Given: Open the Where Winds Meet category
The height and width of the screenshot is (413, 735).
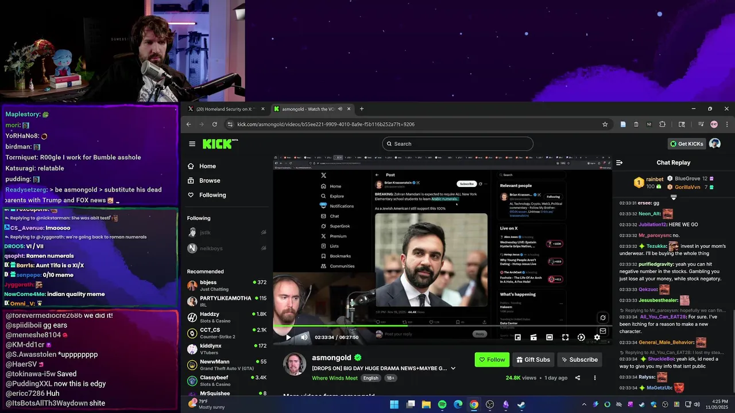Looking at the screenshot, I should pos(335,378).
